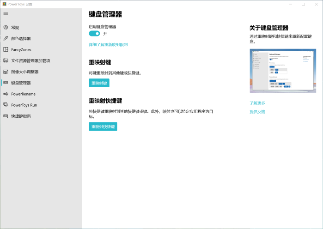
Task: Click the 启用键盘管理器 label
Action: (x=103, y=27)
